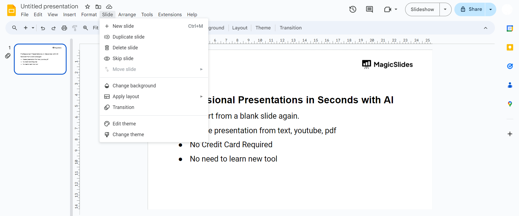Viewport: 519px width, 216px height.
Task: Click the undo arrow icon
Action: point(43,28)
